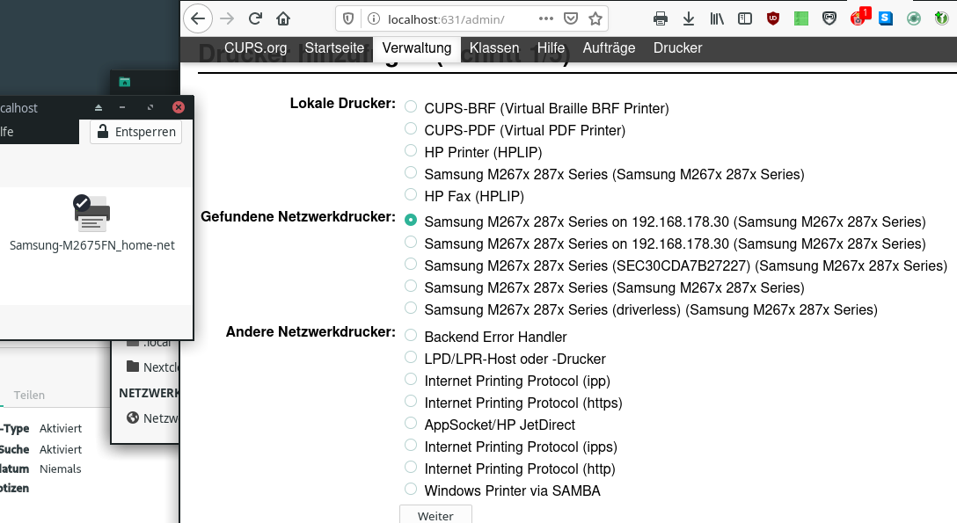Open the page actions menu (⋯)
The width and height of the screenshot is (957, 523).
coord(546,18)
